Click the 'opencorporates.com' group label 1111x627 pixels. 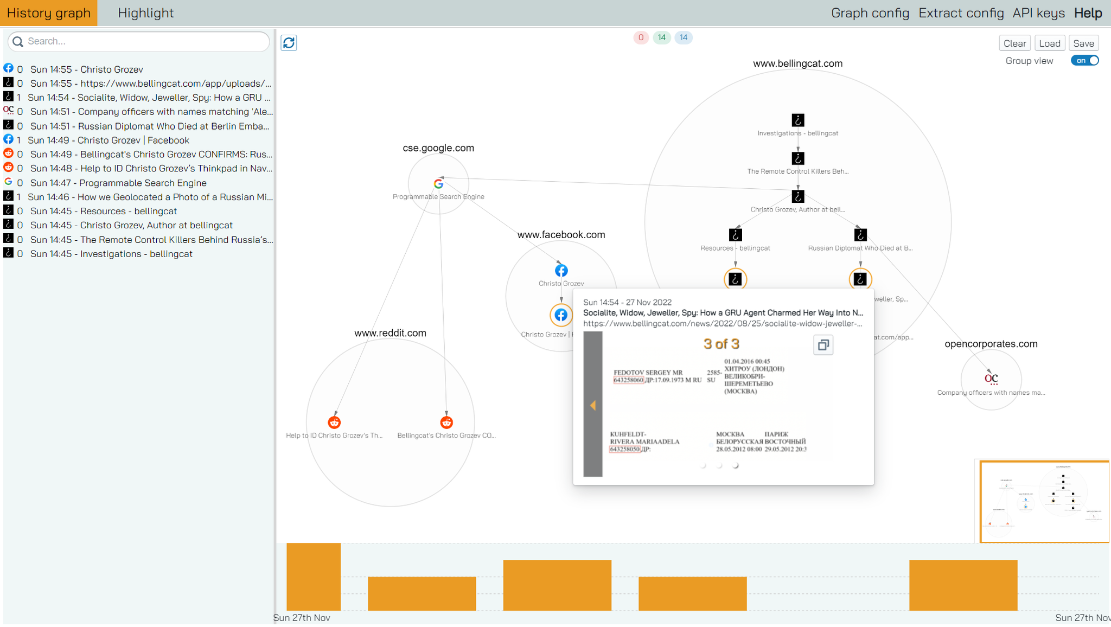(x=991, y=344)
